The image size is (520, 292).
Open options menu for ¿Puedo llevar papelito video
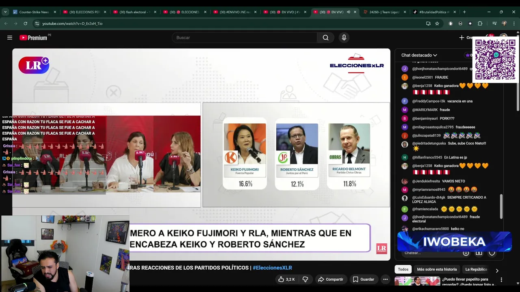pyautogui.click(x=501, y=280)
